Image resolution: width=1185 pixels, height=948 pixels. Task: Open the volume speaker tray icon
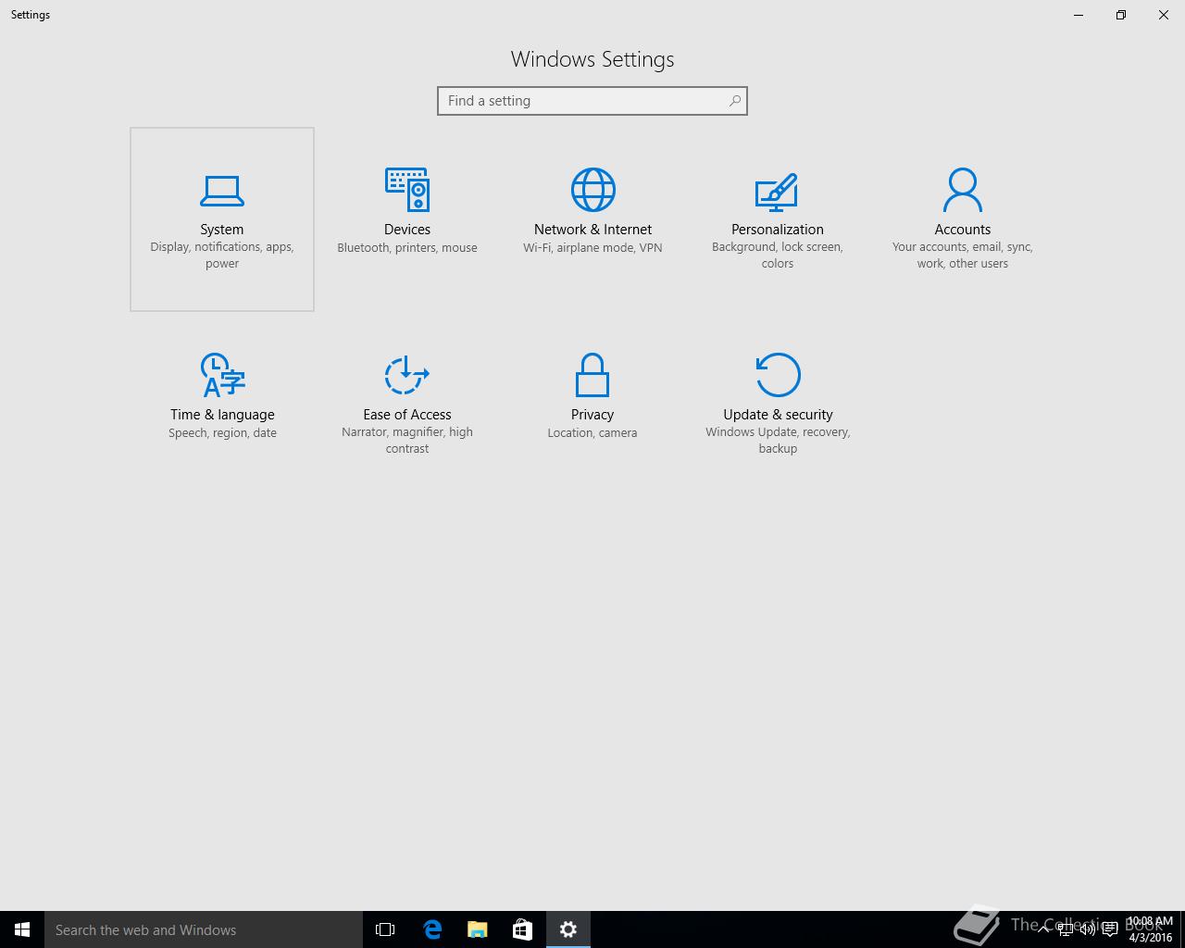(x=1088, y=929)
